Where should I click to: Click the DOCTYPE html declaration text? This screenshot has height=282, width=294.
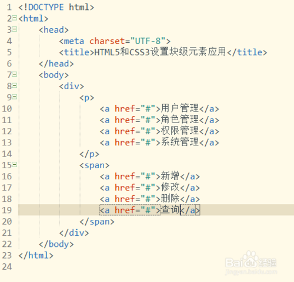56,8
